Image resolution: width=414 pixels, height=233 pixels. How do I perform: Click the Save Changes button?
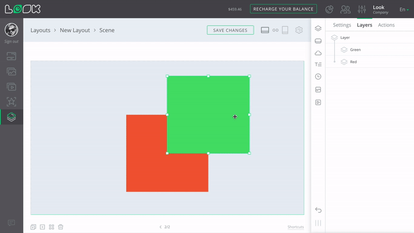[x=230, y=30]
